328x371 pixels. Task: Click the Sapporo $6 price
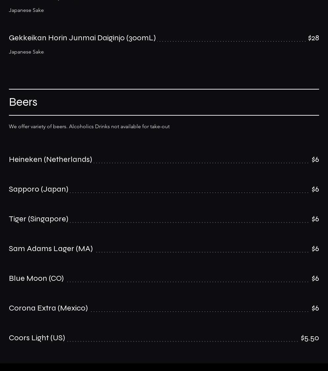(315, 190)
